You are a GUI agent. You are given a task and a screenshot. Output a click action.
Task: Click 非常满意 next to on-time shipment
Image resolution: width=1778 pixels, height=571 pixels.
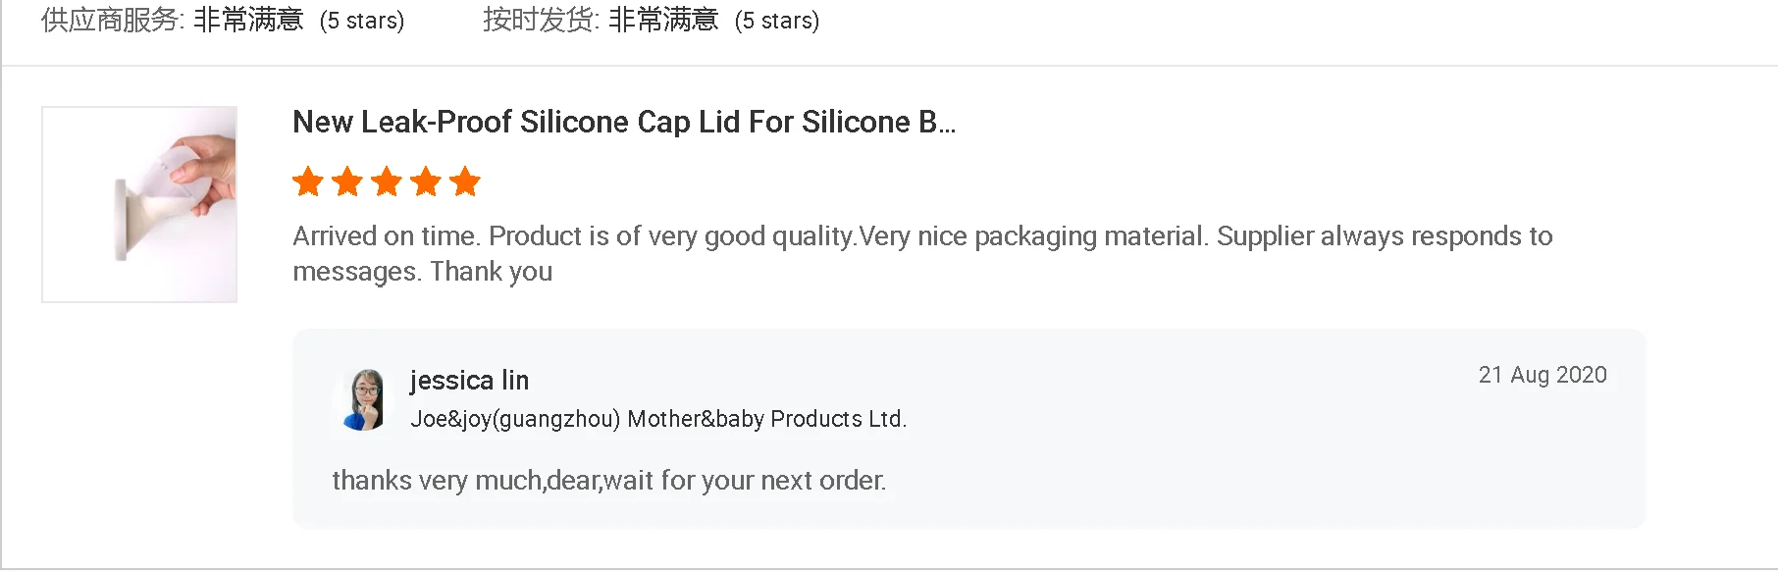[663, 21]
